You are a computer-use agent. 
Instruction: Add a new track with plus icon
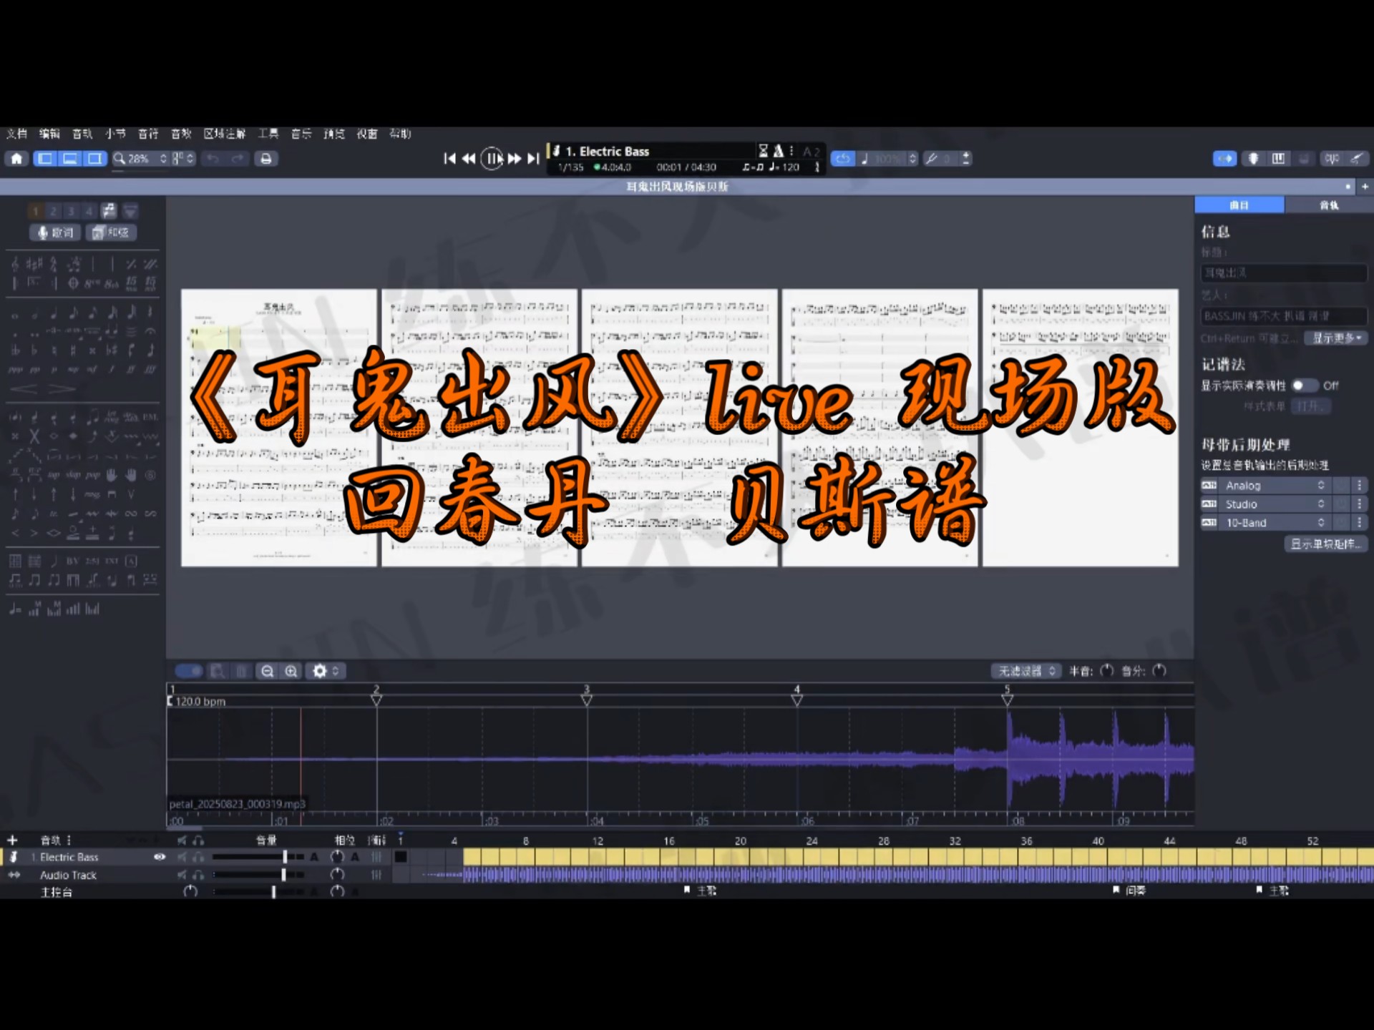tap(12, 840)
